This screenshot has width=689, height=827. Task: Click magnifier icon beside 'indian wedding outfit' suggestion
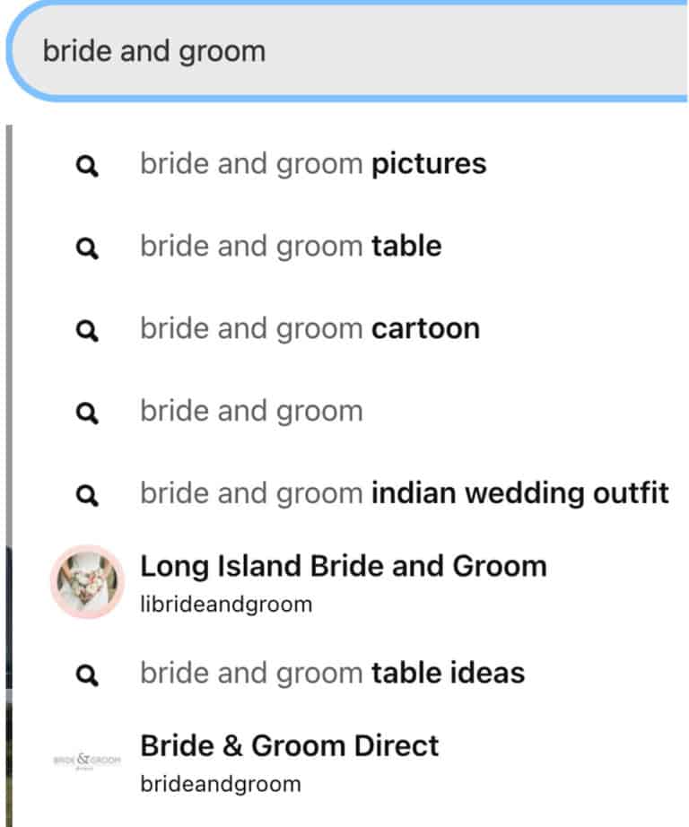[87, 495]
